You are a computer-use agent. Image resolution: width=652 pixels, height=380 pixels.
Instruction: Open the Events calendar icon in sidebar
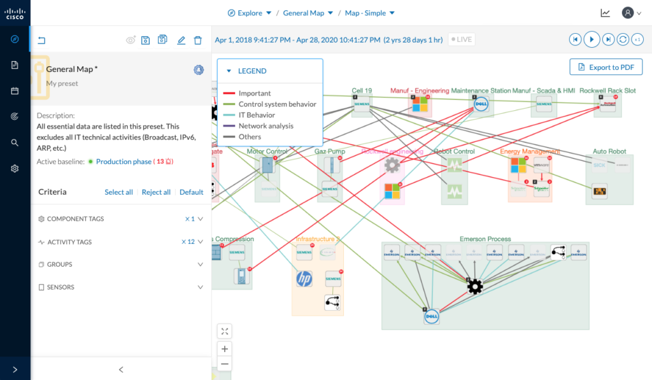tap(15, 90)
